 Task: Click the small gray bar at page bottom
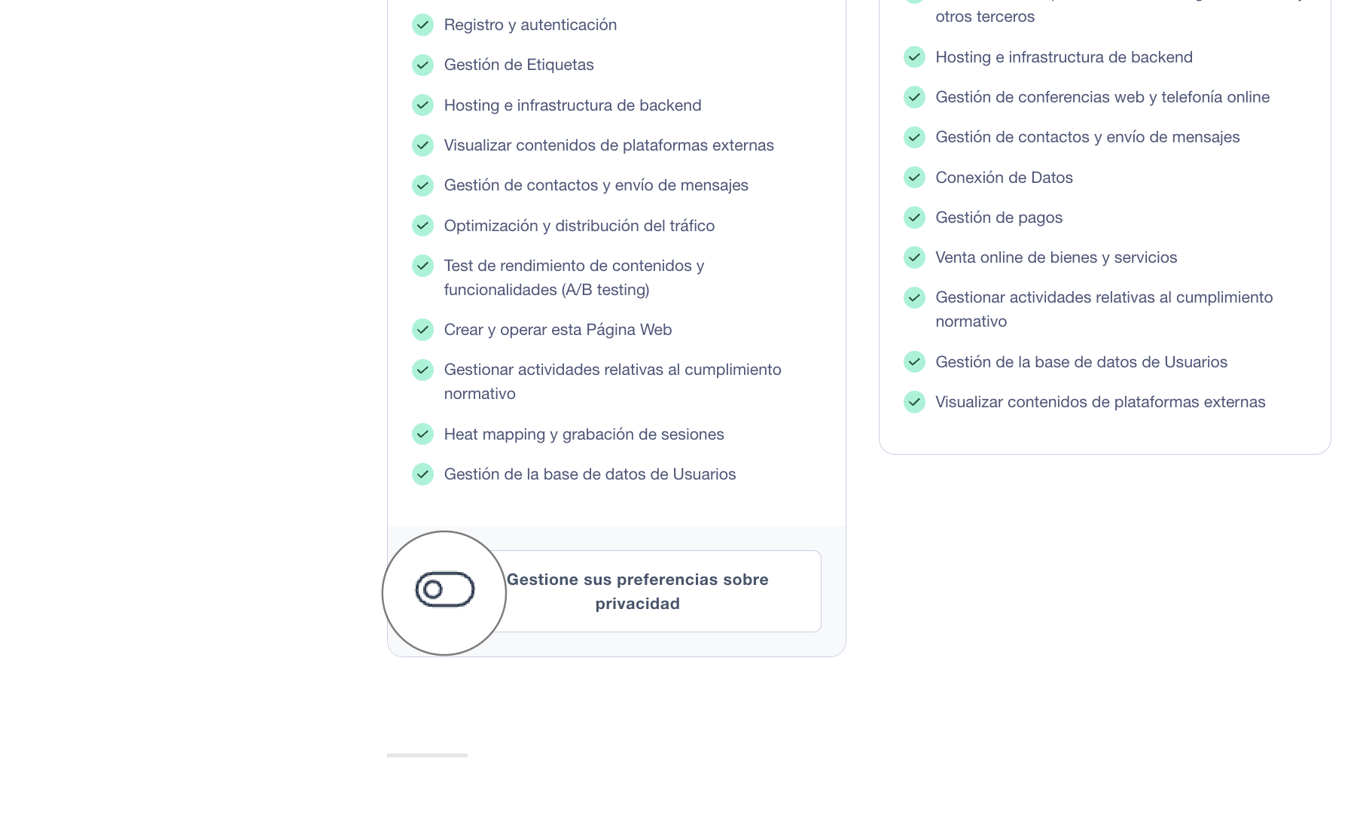tap(426, 755)
